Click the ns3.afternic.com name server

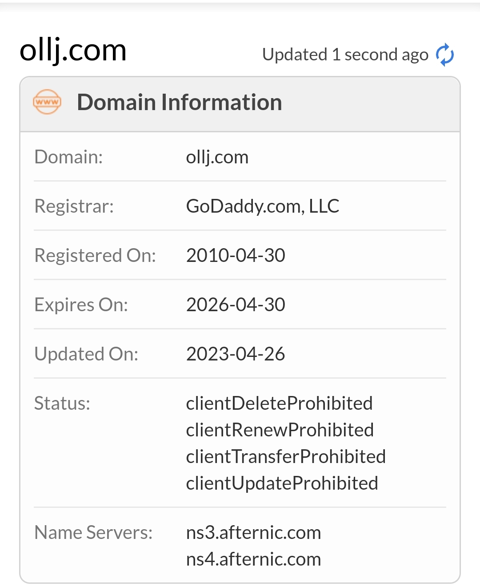253,533
